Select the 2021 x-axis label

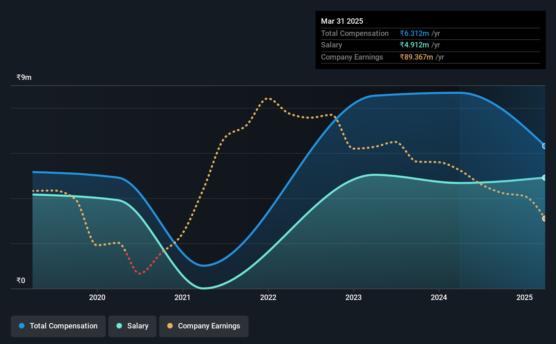click(x=183, y=297)
